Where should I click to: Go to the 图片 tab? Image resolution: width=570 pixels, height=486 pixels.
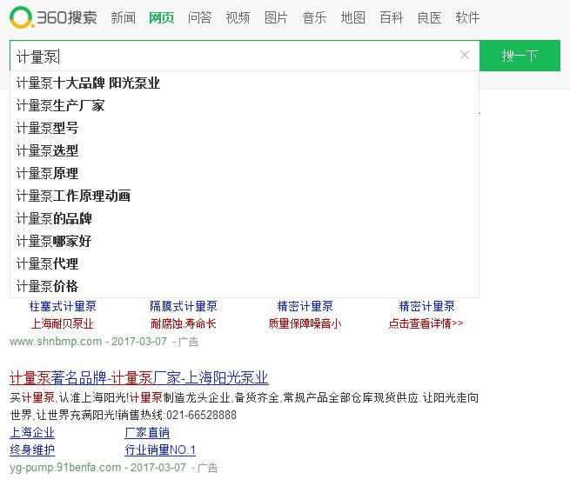tap(276, 17)
